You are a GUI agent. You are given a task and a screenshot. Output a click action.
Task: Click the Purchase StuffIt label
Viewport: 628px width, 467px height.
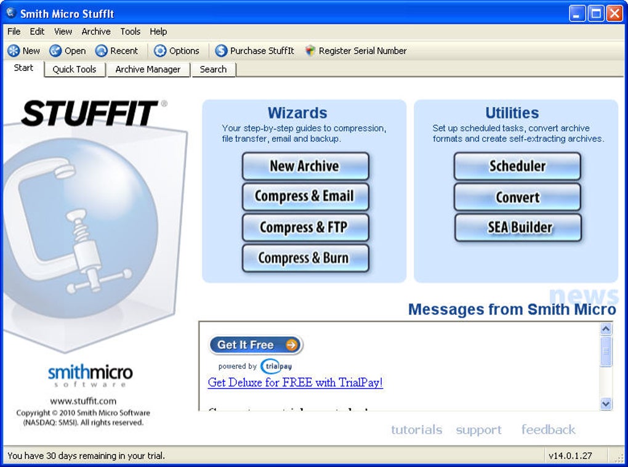(262, 51)
